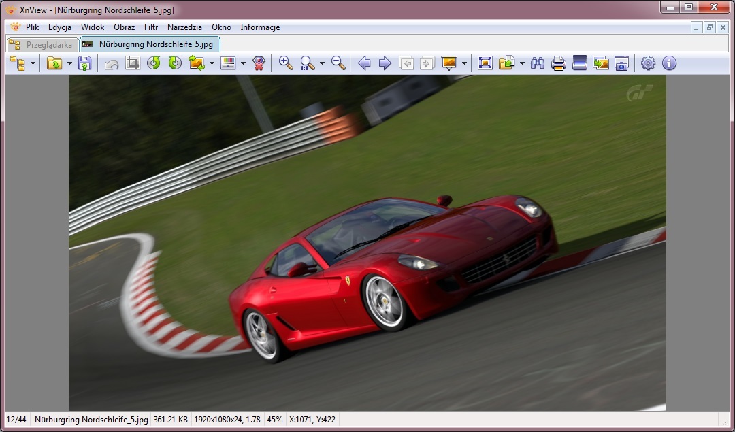Open the Edycja menu
This screenshot has width=735, height=432.
coord(59,27)
